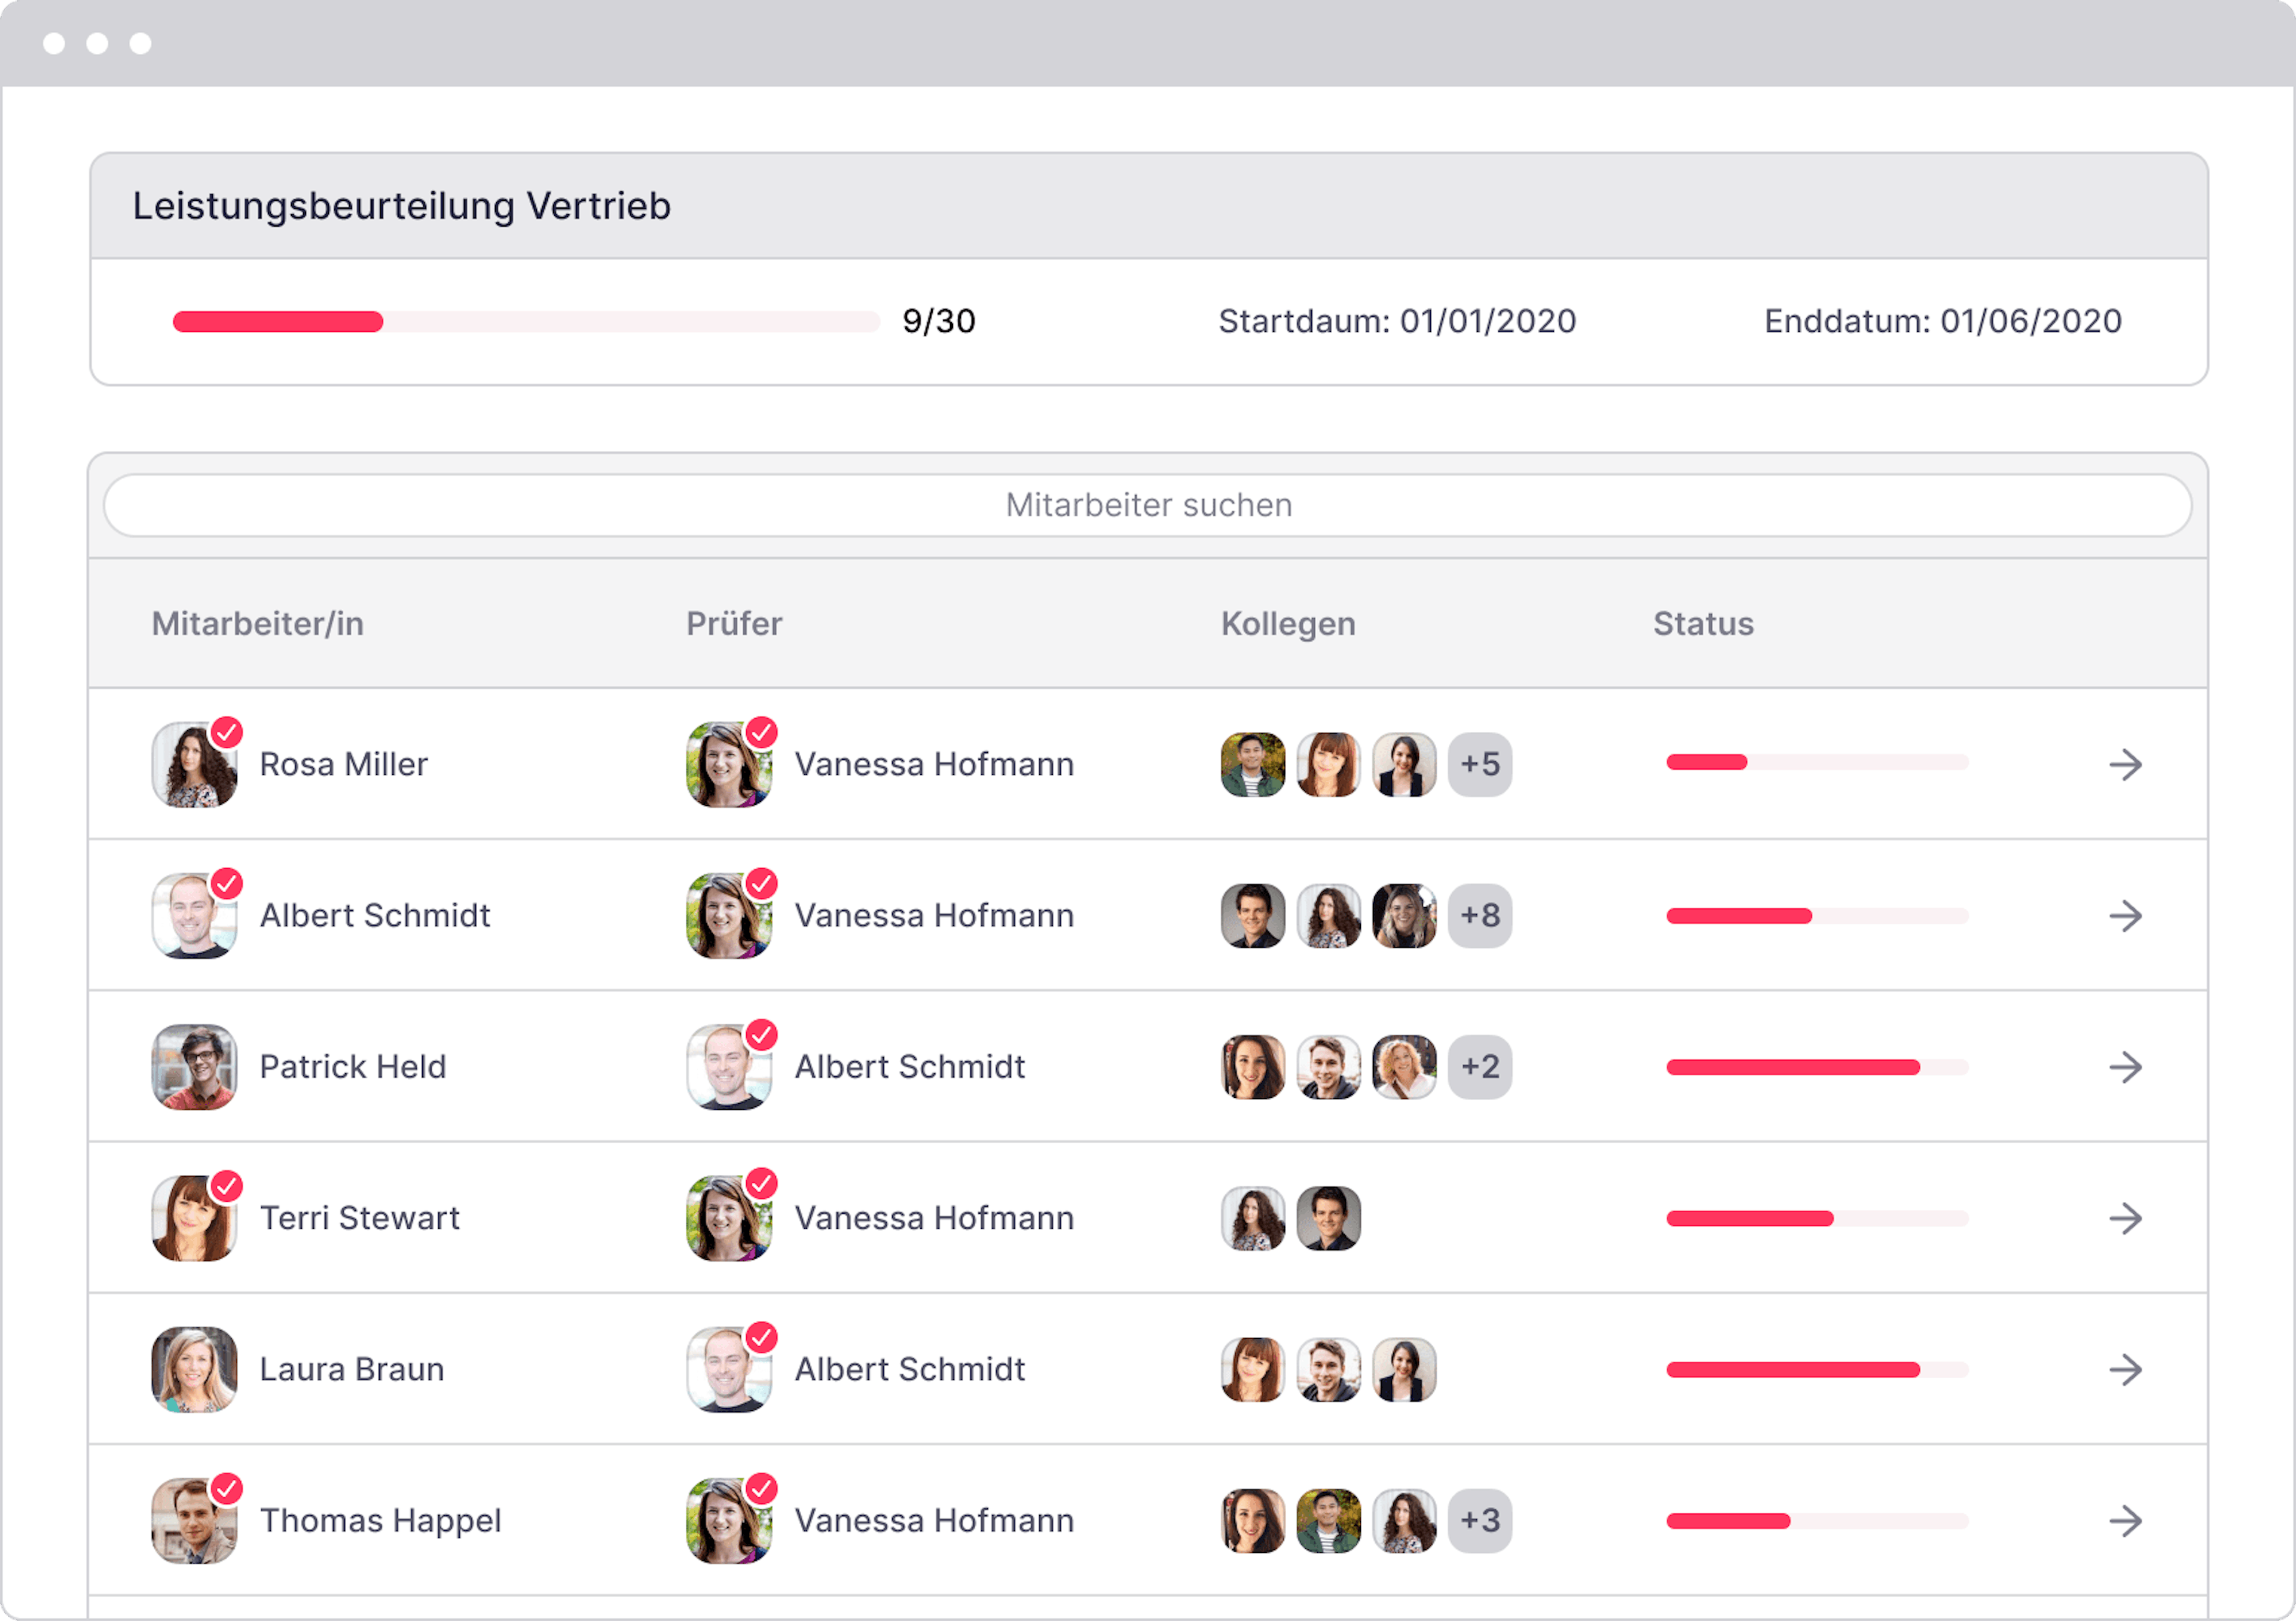Click Laura Braun's row arrow icon
The height and width of the screenshot is (1621, 2296).
pos(2125,1369)
